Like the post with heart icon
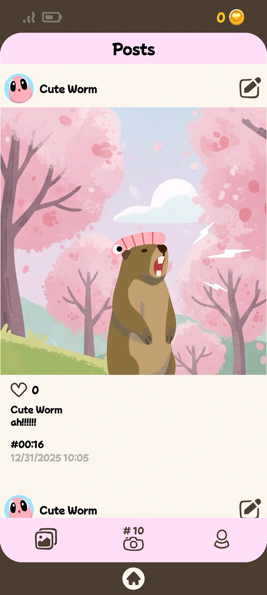This screenshot has height=595, width=267. (19, 390)
